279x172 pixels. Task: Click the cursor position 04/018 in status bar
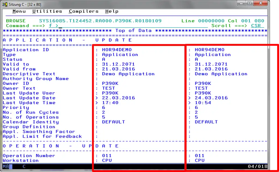[257, 167]
